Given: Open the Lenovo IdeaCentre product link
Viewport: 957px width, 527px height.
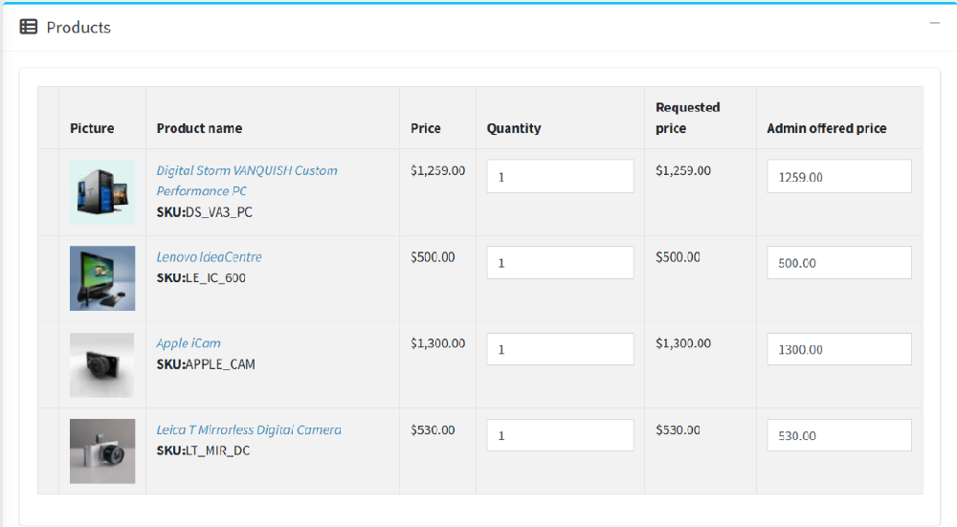Looking at the screenshot, I should click(209, 257).
